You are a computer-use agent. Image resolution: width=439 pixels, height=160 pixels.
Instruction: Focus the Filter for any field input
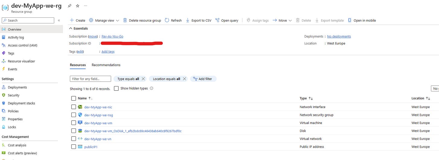(x=90, y=79)
